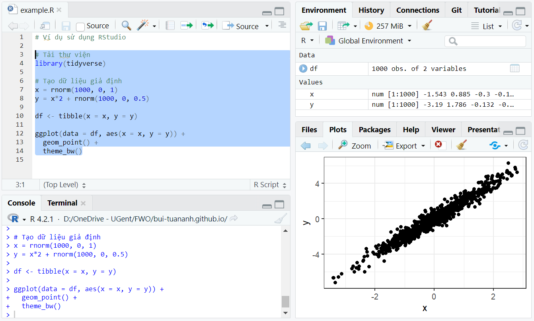The width and height of the screenshot is (534, 321).
Task: Open the History tab
Action: point(371,10)
